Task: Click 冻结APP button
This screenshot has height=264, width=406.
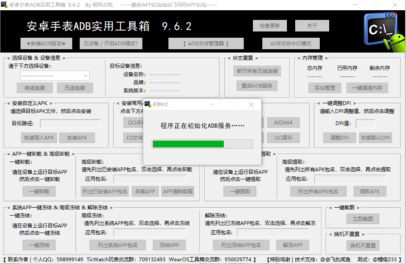Action: [169, 245]
